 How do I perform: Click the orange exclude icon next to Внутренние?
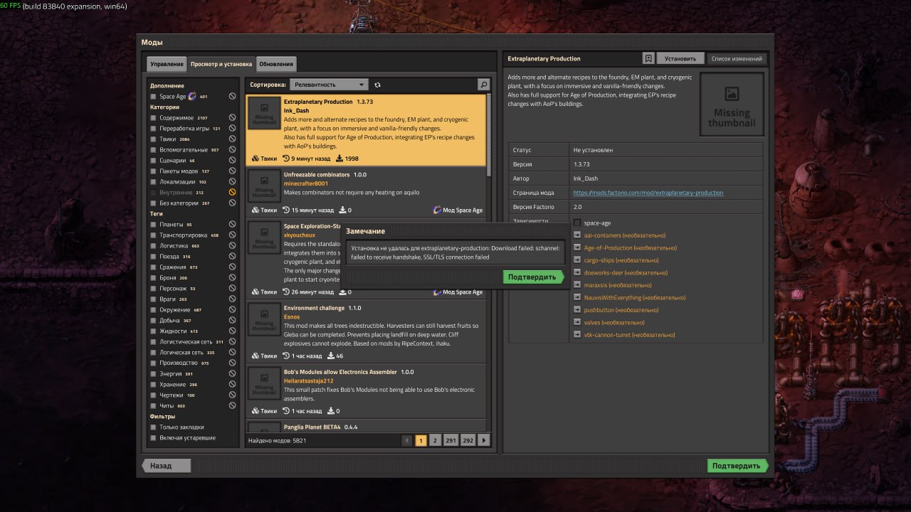[x=232, y=193]
